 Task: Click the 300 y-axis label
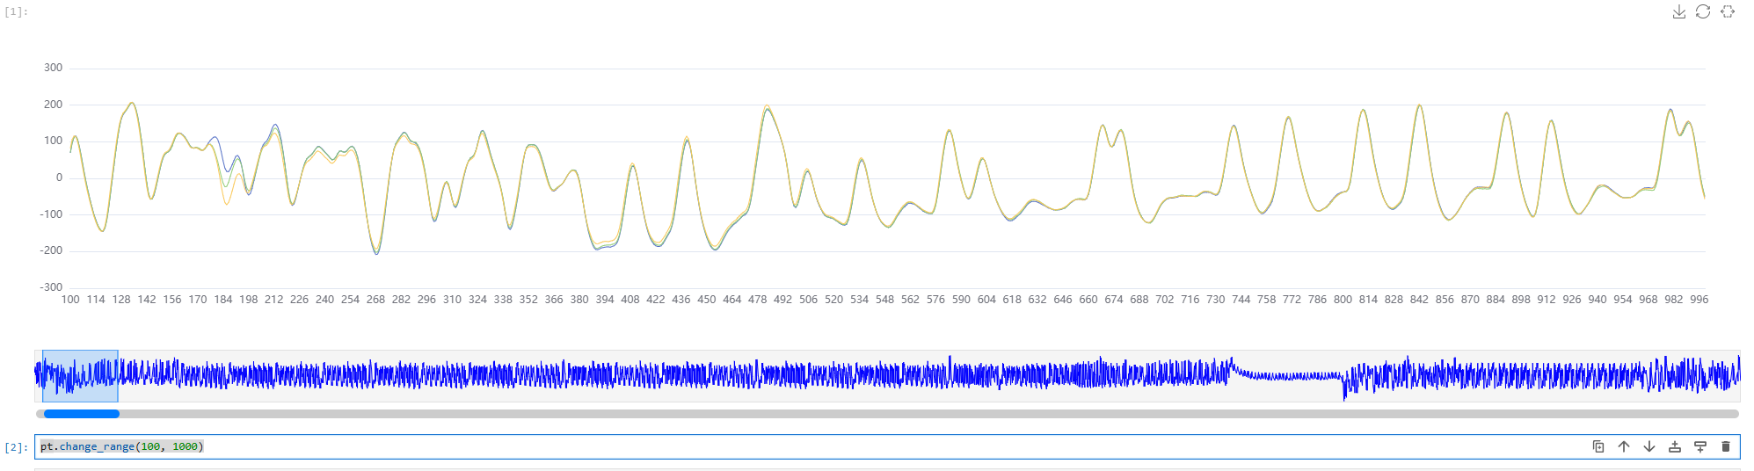(x=53, y=68)
